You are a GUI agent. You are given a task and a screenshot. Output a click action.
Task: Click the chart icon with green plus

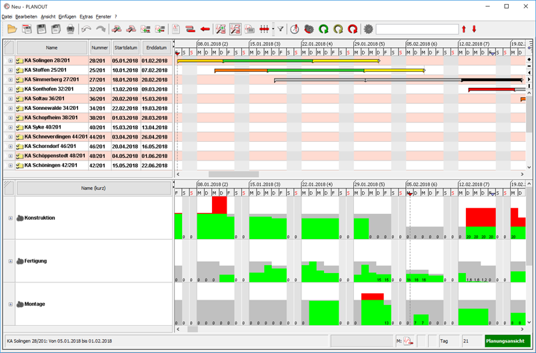point(221,29)
